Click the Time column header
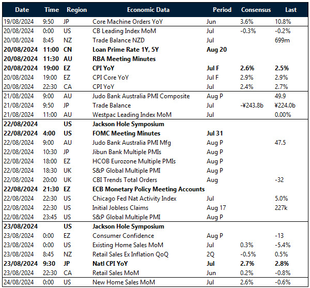 click(x=52, y=10)
